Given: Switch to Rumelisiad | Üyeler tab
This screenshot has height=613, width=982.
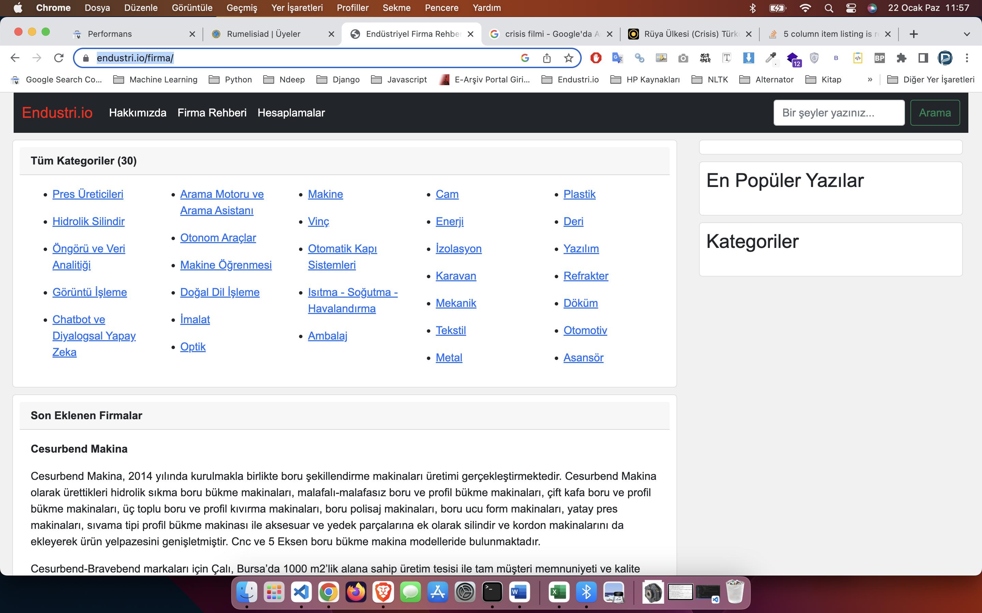Looking at the screenshot, I should pos(264,34).
